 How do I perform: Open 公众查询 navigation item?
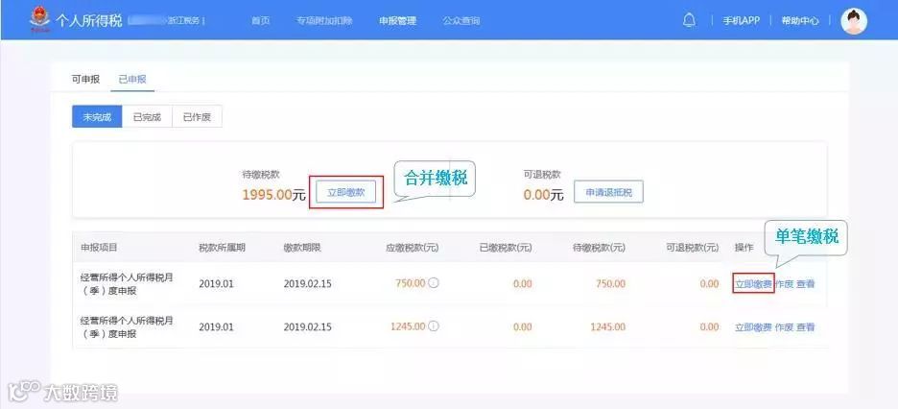461,20
